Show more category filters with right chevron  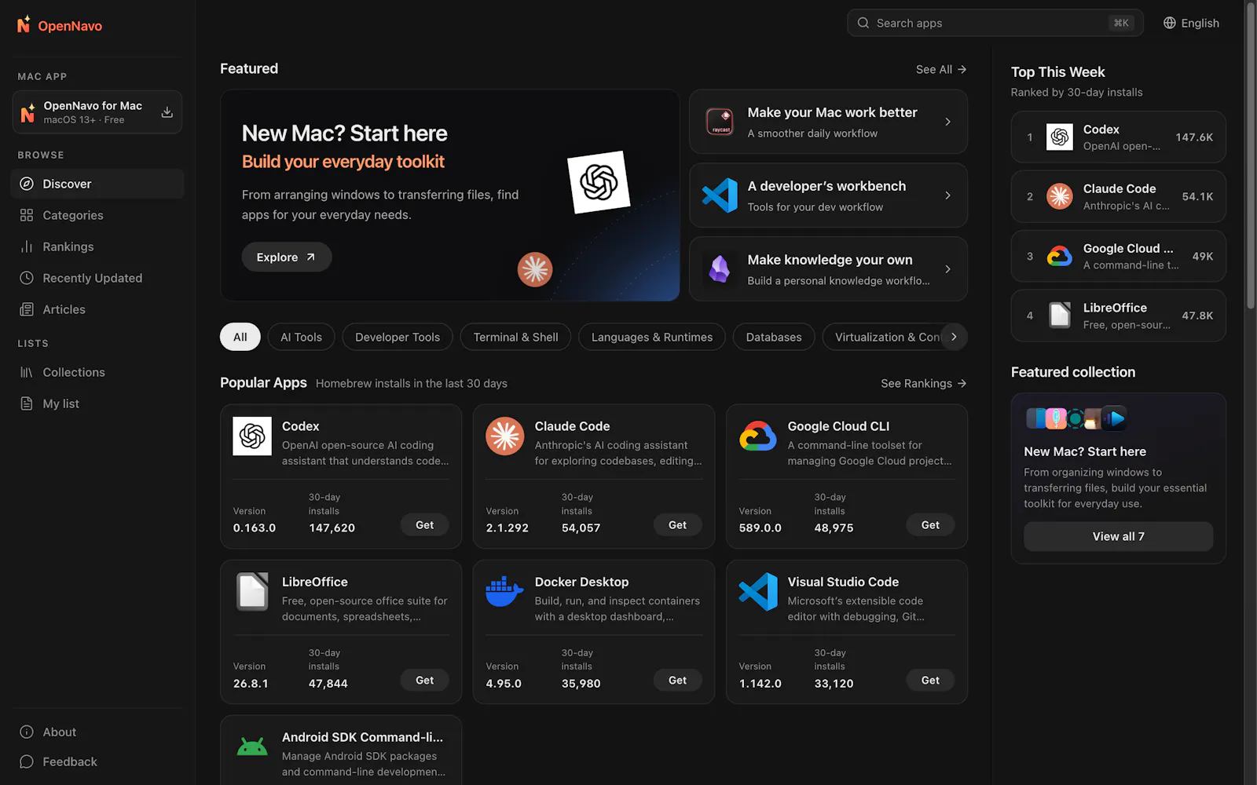point(954,337)
